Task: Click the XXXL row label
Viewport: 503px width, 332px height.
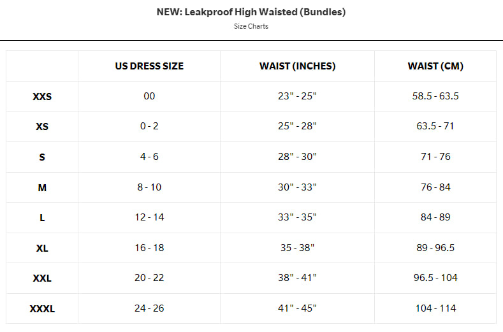Action: pos(42,309)
